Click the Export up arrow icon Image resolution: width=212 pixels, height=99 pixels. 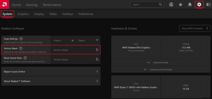point(97,40)
